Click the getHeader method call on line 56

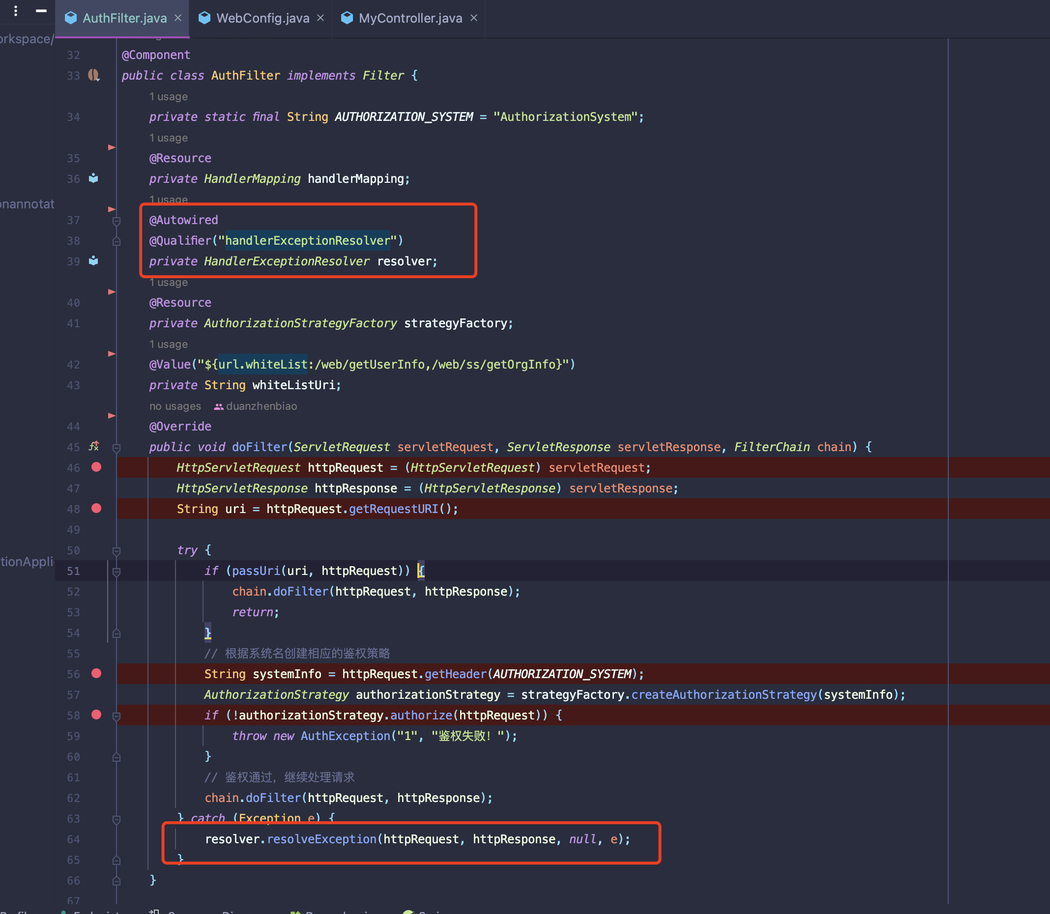click(456, 674)
